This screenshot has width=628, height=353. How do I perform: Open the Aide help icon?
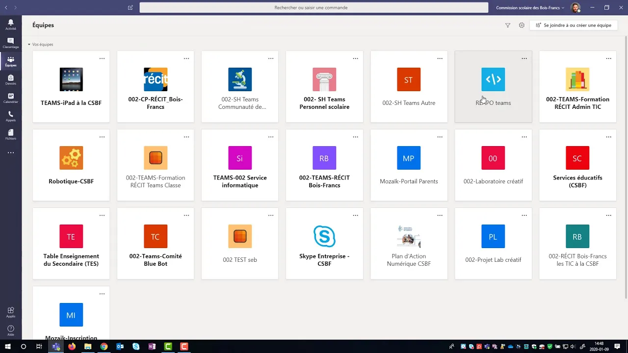pos(11,330)
